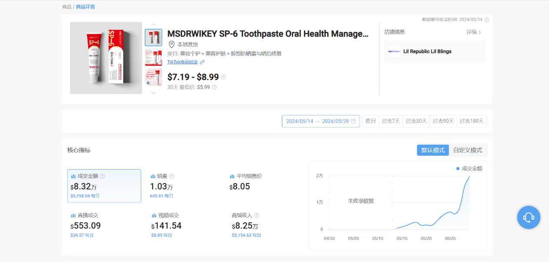Go to 商品 breadcrumb link
This screenshot has width=549, height=262.
(66, 7)
